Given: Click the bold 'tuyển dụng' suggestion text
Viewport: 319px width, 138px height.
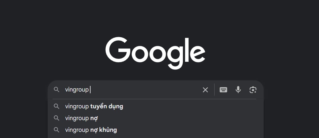Looking at the screenshot, I should point(107,107).
